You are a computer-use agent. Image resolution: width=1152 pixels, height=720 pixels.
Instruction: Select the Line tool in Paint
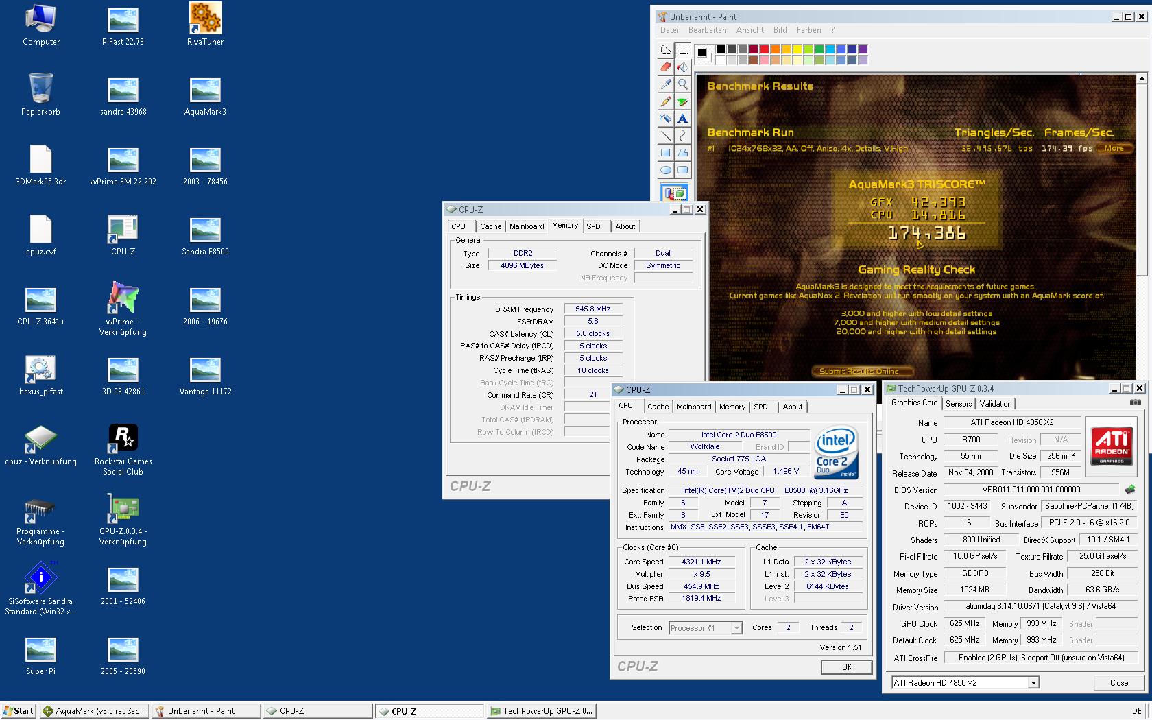click(x=666, y=136)
